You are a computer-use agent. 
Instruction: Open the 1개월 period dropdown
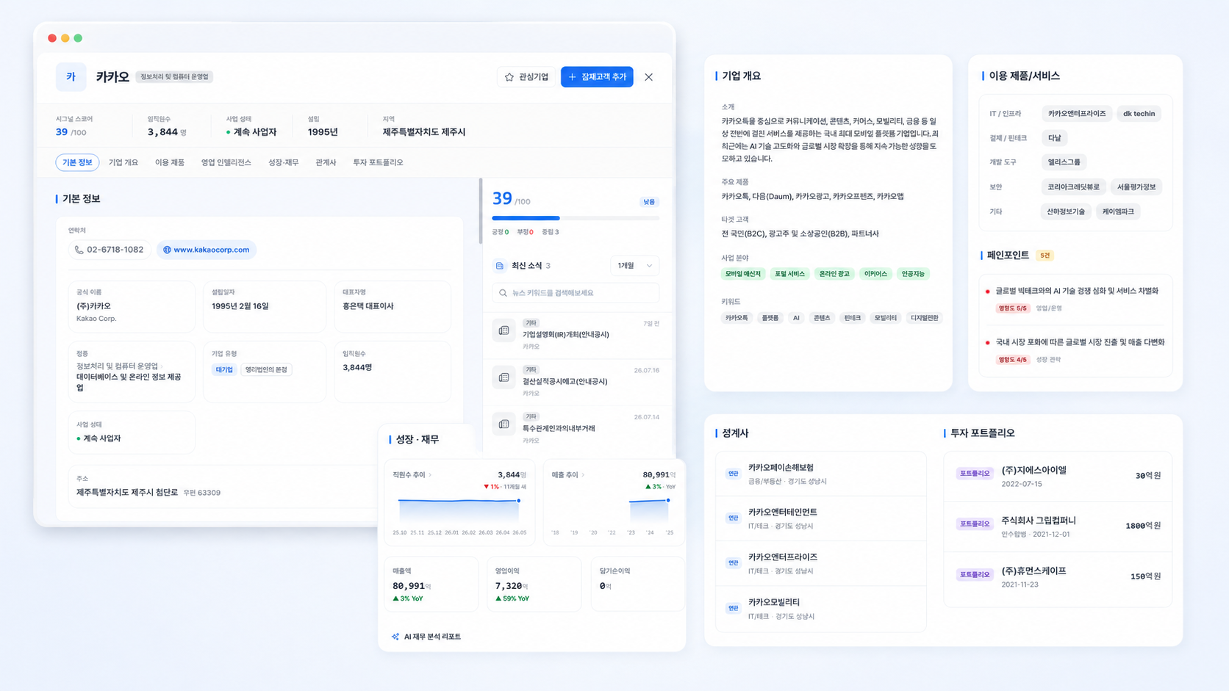(634, 266)
